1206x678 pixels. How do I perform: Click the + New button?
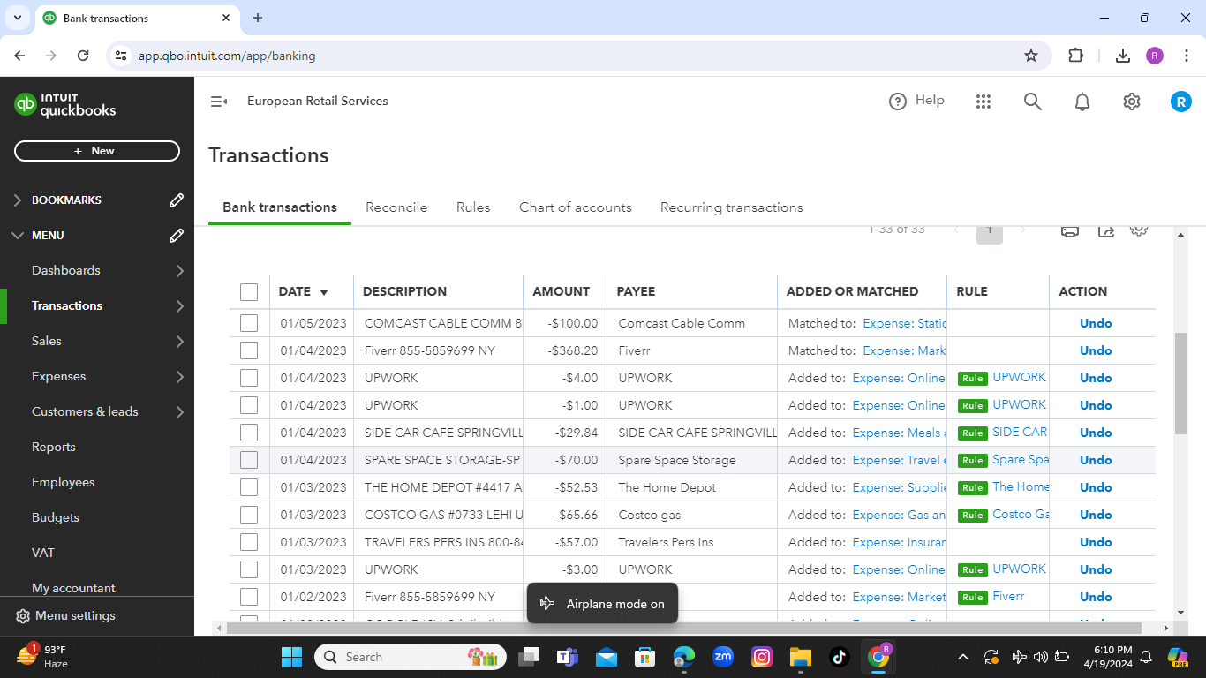click(97, 151)
